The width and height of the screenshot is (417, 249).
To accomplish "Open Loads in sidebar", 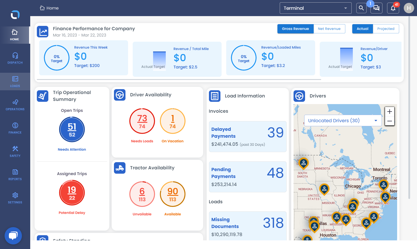I will (15, 82).
